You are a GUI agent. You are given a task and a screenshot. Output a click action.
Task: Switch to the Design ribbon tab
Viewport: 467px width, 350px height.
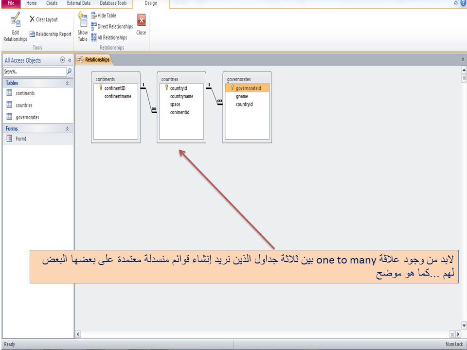pyautogui.click(x=151, y=3)
